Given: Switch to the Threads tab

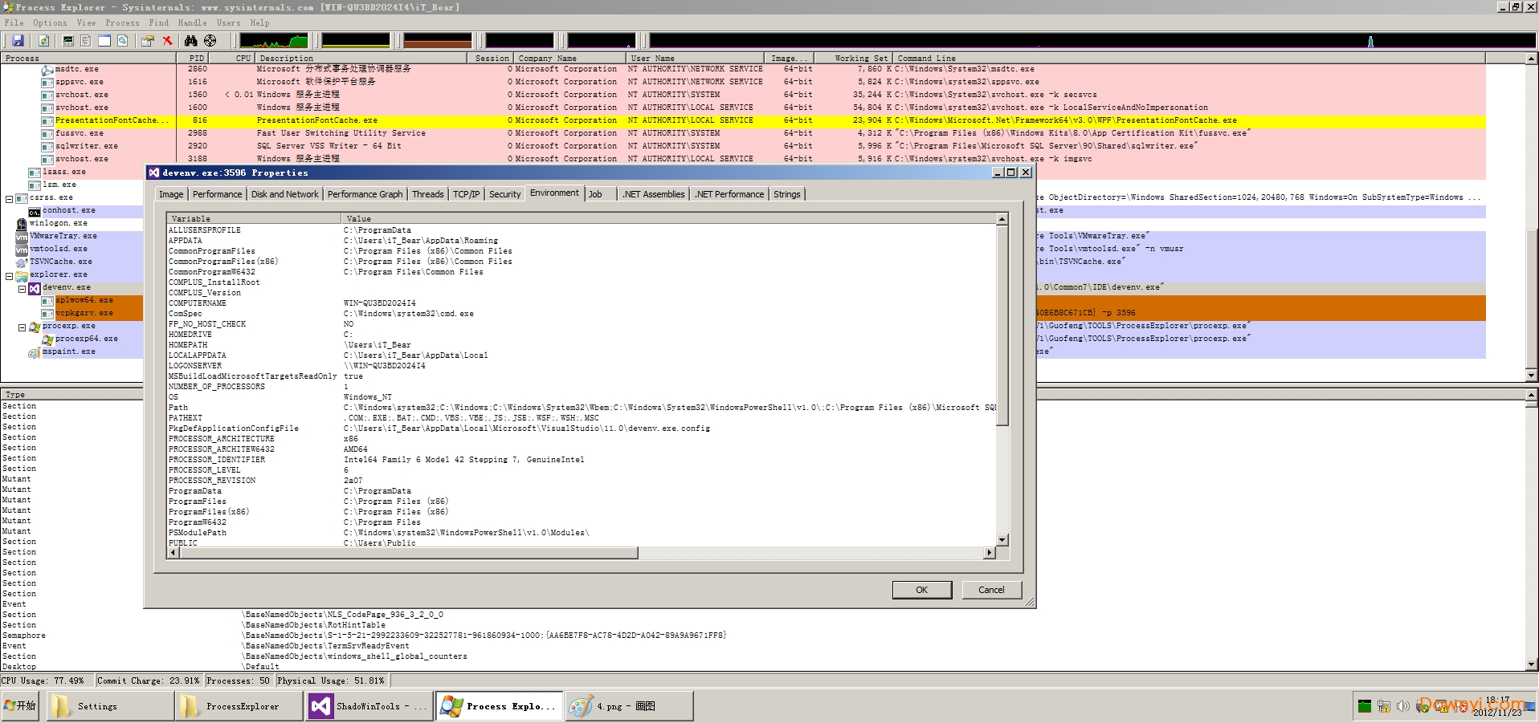Looking at the screenshot, I should click(427, 194).
